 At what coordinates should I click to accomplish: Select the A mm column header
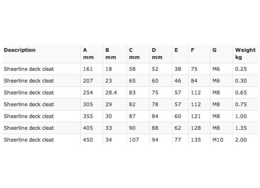(88, 54)
